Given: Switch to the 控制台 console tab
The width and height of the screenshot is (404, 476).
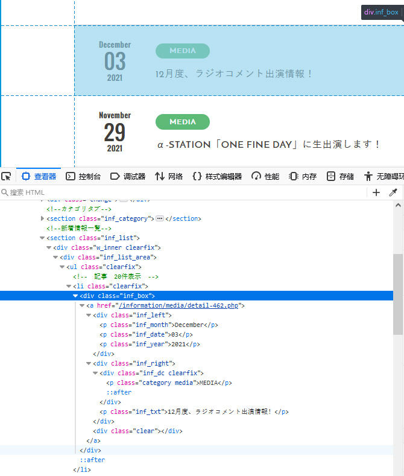Looking at the screenshot, I should pyautogui.click(x=83, y=176).
